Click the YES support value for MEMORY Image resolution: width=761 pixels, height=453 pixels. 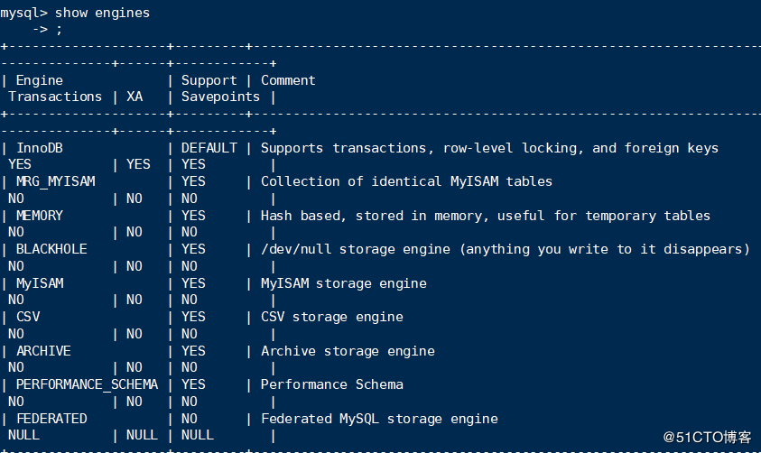coord(193,216)
